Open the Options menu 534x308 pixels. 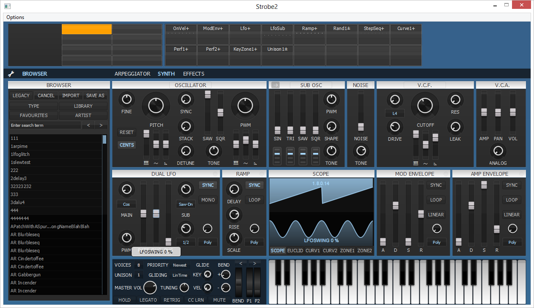(x=15, y=17)
